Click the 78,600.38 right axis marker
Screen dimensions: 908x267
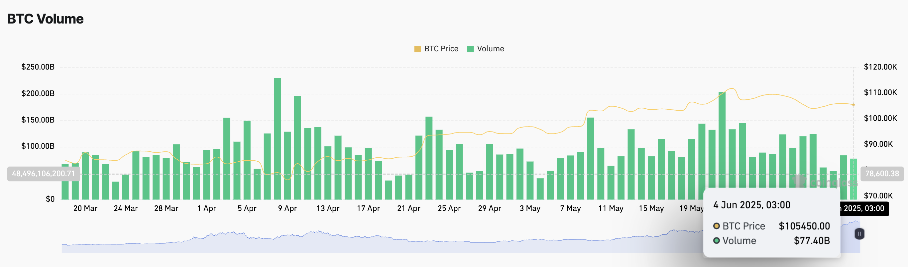pyautogui.click(x=882, y=174)
